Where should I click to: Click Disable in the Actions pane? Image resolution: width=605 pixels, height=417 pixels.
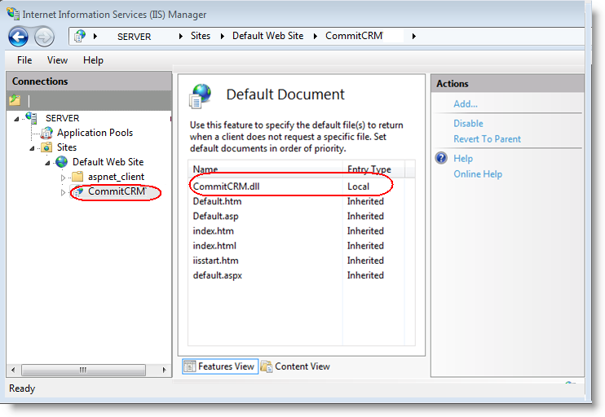pos(468,124)
